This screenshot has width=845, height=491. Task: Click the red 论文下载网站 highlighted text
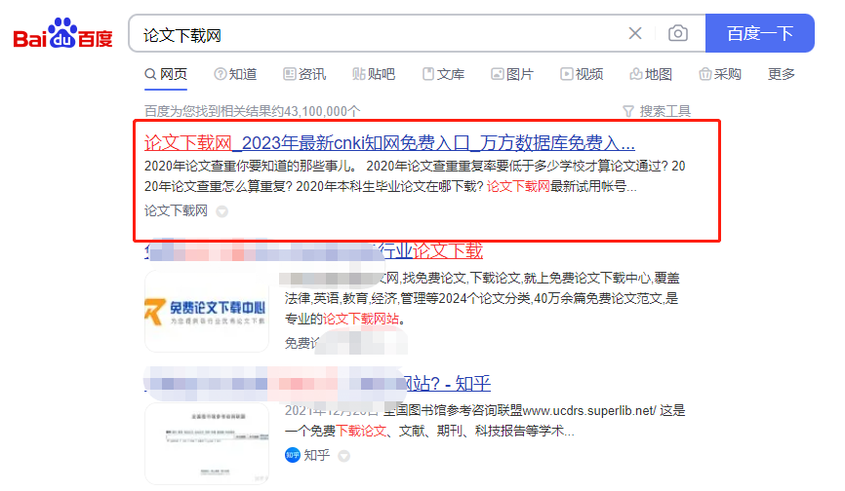(361, 319)
